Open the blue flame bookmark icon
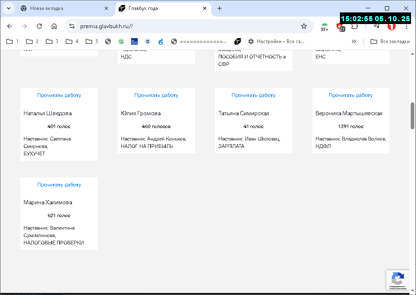Image resolution: width=416 pixels, height=295 pixels. pyautogui.click(x=161, y=41)
